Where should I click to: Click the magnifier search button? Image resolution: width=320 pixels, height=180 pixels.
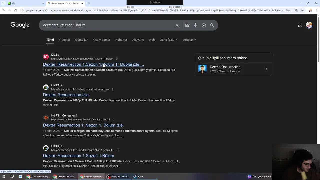pyautogui.click(x=212, y=25)
